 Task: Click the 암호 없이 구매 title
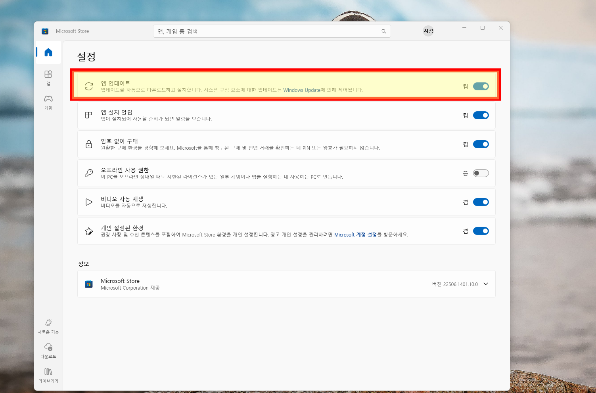[x=119, y=141]
